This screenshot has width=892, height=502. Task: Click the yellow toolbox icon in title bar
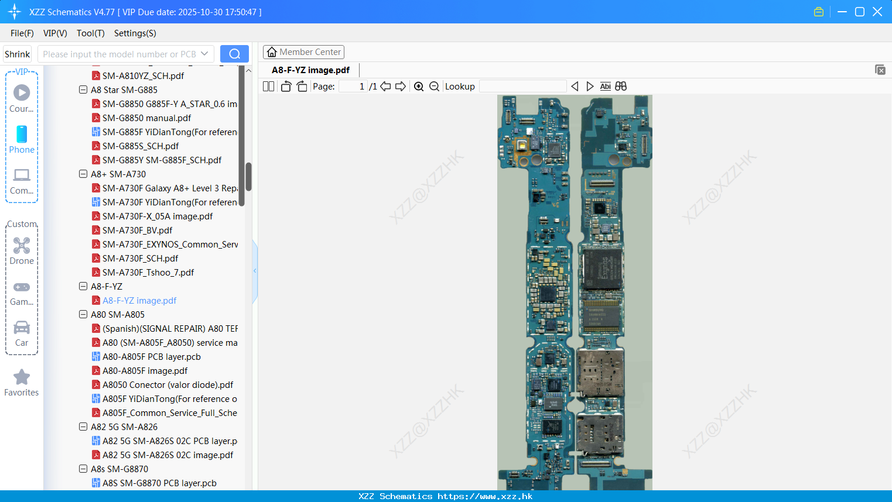(x=819, y=12)
